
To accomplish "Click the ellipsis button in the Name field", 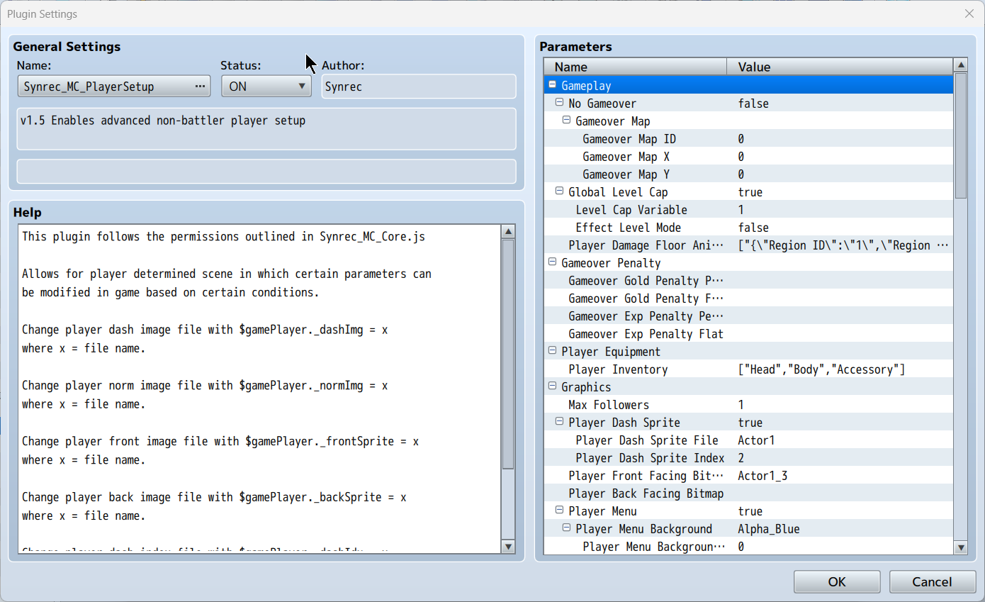I will point(200,87).
